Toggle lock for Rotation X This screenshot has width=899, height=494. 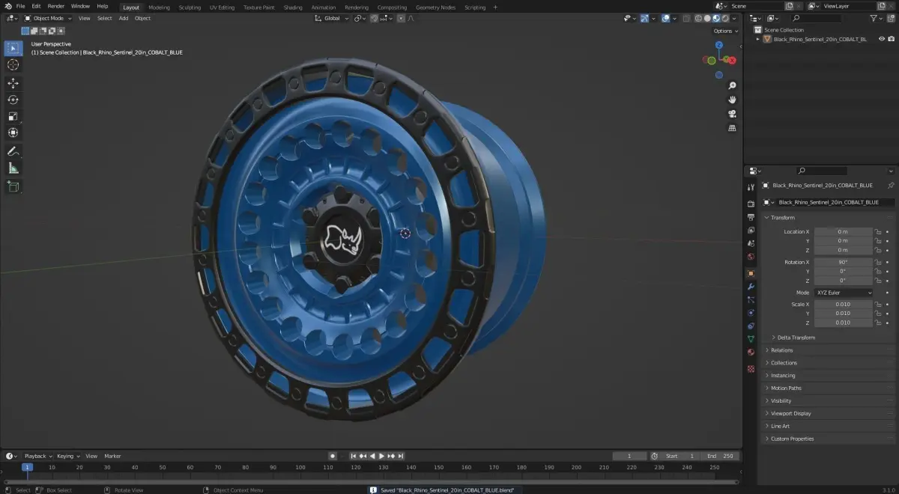pos(878,263)
